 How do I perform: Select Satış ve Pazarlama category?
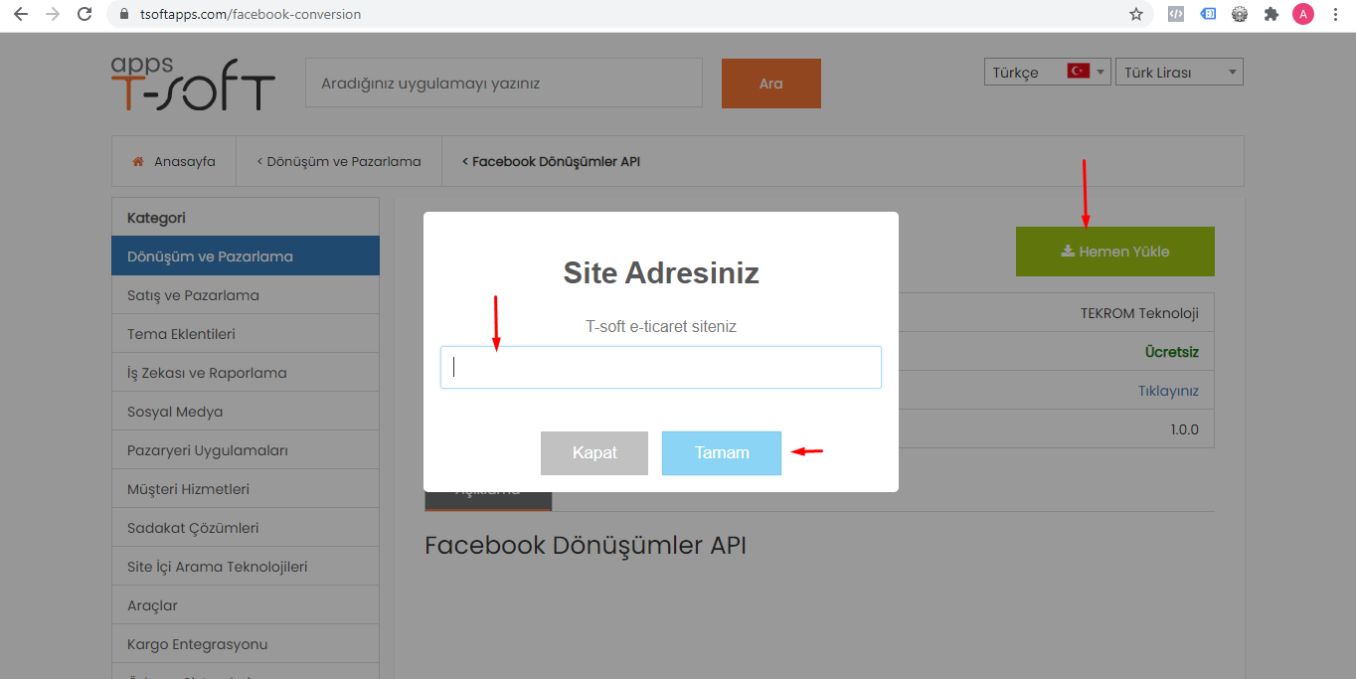click(x=246, y=295)
